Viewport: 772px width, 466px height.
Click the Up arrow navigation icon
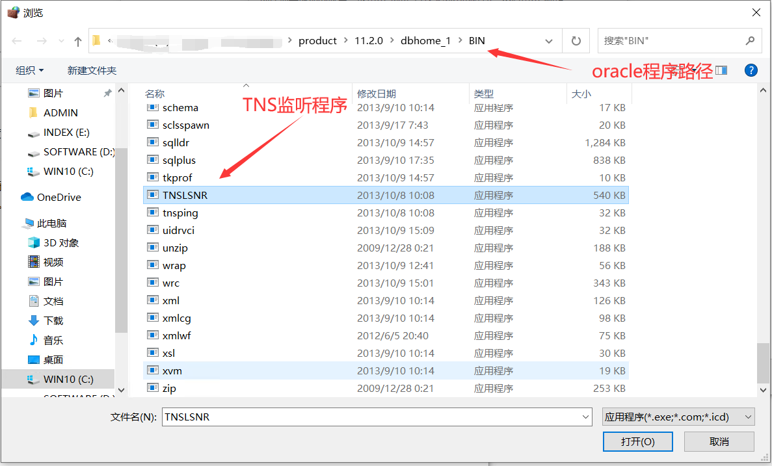[x=77, y=40]
